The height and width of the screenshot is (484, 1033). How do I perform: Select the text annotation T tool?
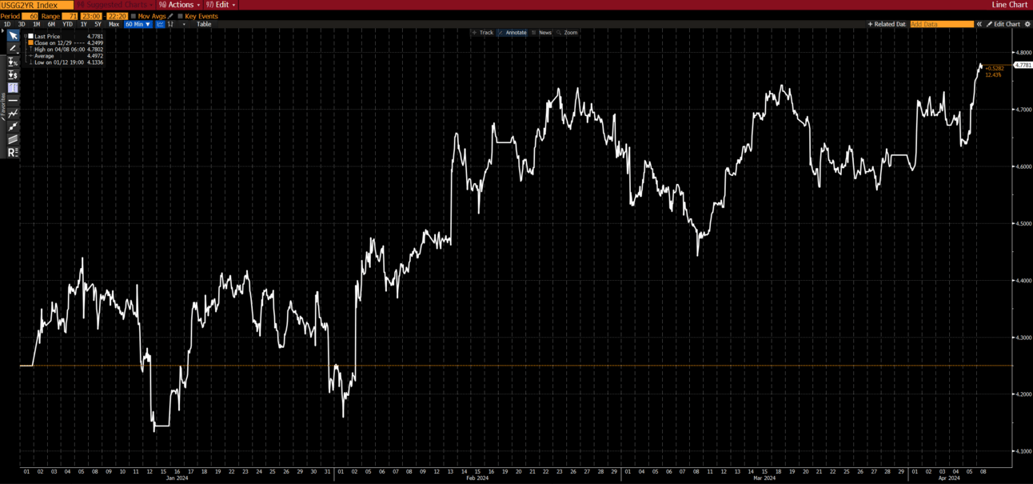(x=13, y=87)
